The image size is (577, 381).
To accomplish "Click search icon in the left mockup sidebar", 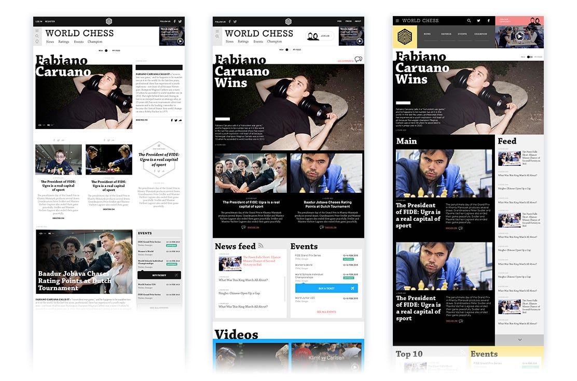I will [x=37, y=36].
